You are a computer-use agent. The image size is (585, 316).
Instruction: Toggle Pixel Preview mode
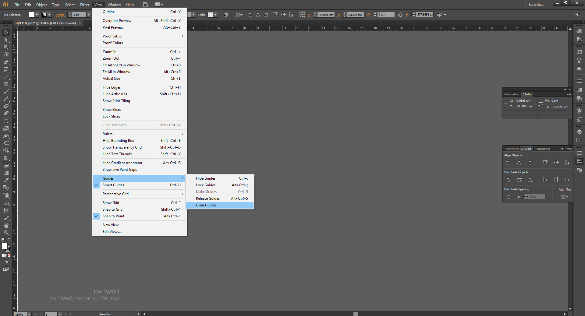tap(140, 27)
